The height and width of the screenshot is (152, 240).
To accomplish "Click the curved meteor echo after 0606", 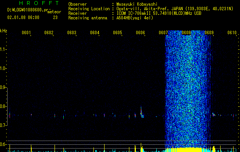I will click(x=142, y=112).
